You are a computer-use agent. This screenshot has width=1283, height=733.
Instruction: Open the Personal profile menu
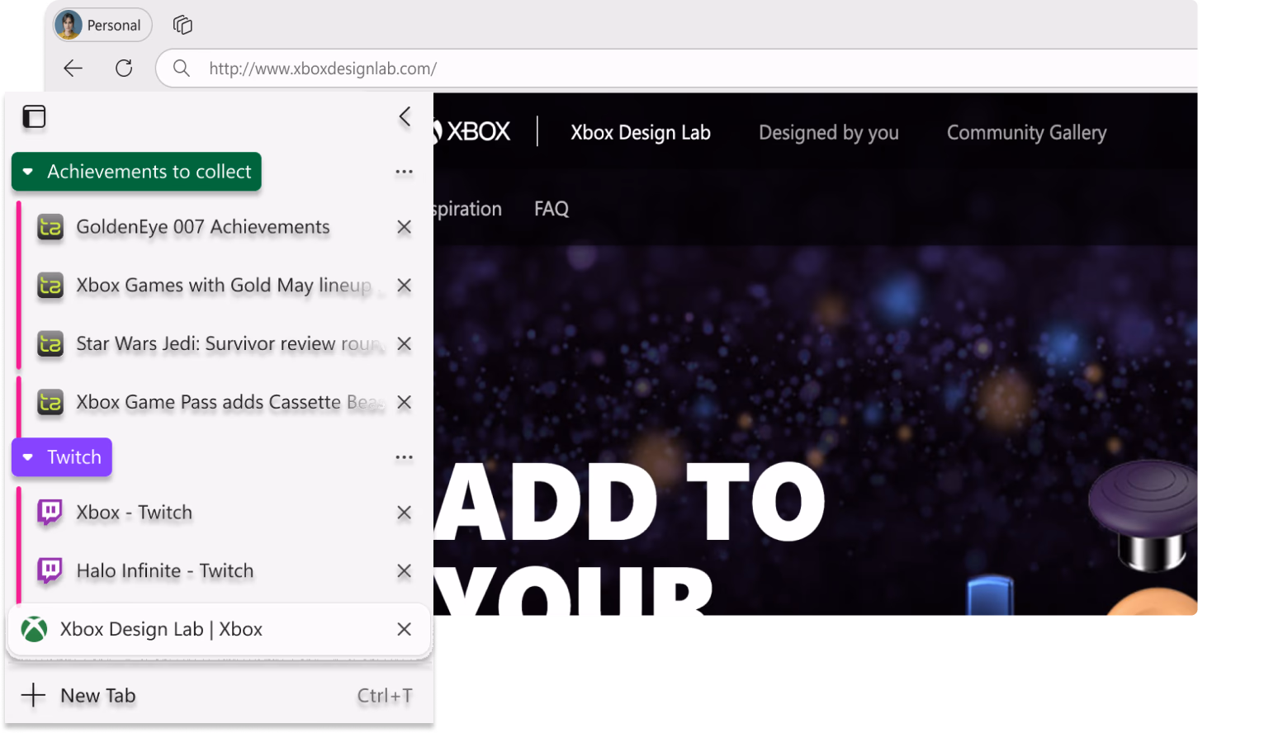[102, 25]
